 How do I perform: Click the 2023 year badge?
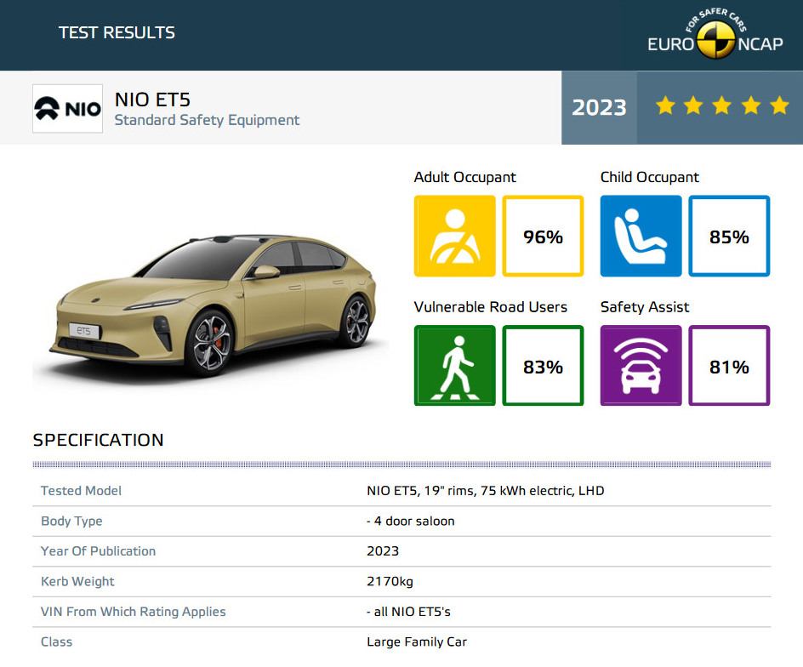point(599,107)
